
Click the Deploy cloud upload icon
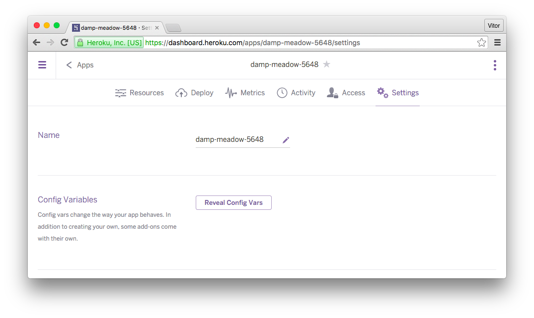tap(181, 93)
